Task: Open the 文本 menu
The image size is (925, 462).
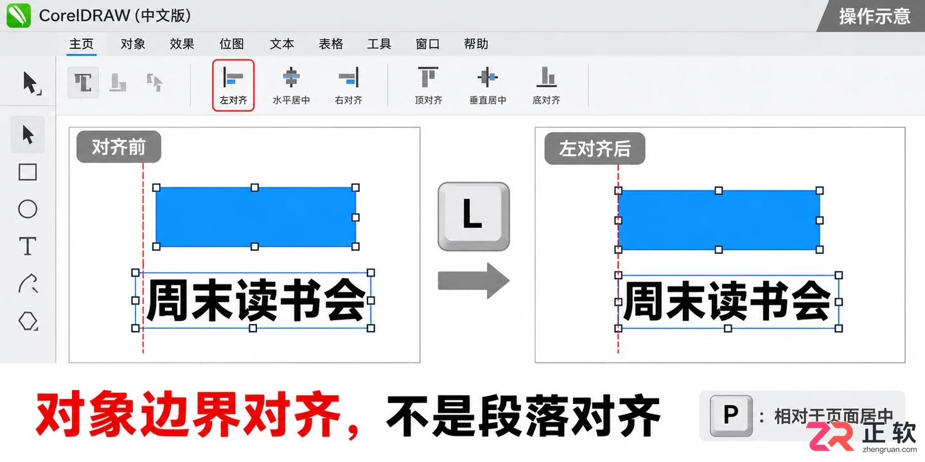Action: coord(282,44)
